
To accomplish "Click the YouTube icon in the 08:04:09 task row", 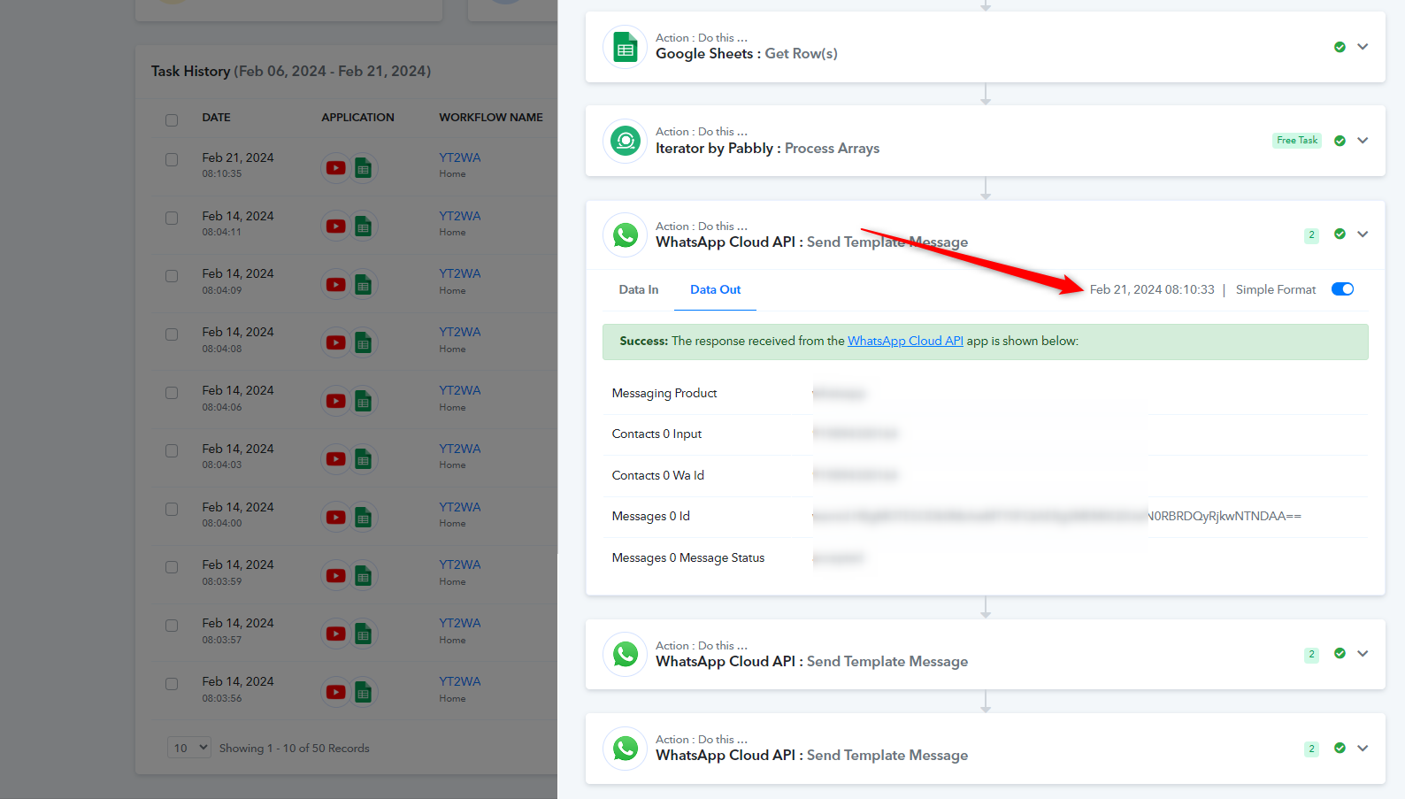I will pyautogui.click(x=336, y=285).
